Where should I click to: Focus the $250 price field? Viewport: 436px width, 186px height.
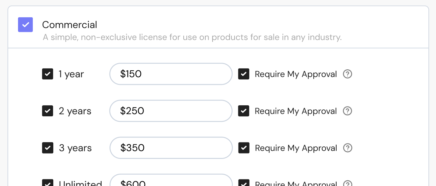click(171, 111)
